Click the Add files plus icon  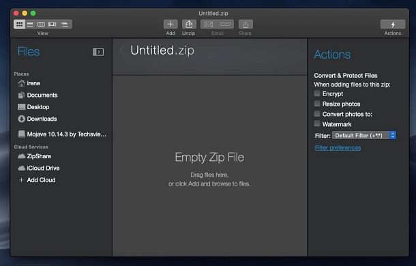[x=170, y=24]
